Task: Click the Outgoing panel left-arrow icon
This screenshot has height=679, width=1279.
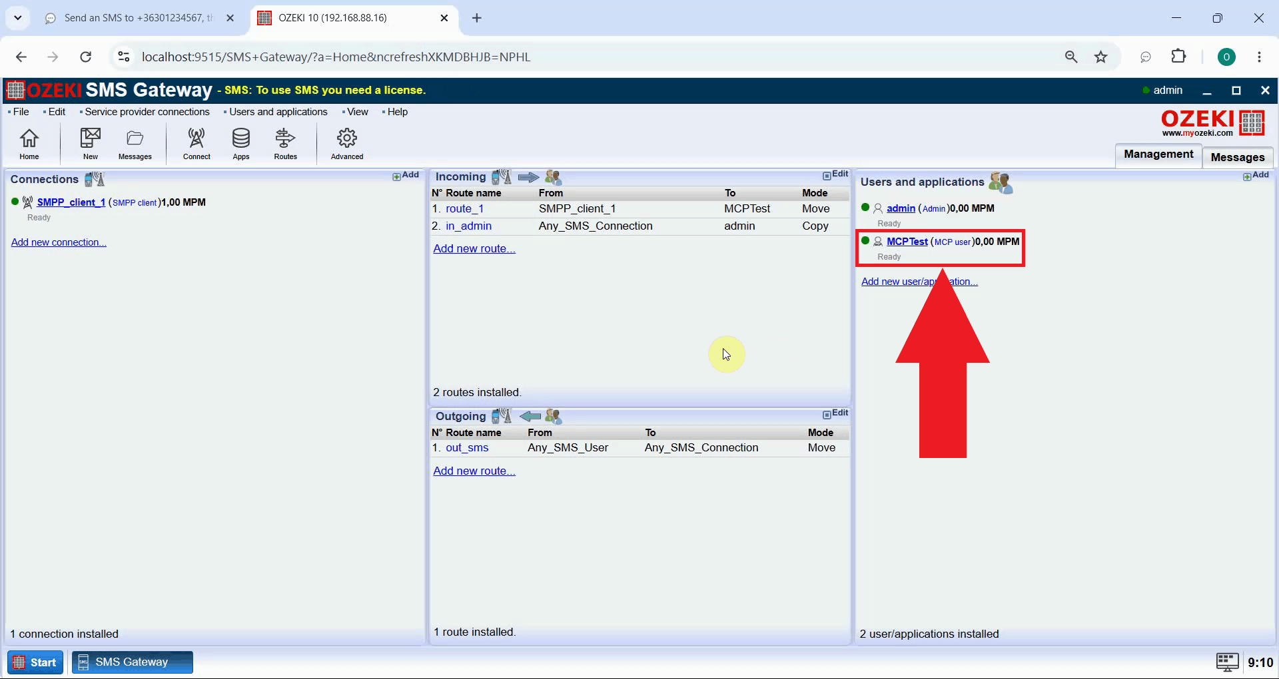Action: tap(530, 416)
